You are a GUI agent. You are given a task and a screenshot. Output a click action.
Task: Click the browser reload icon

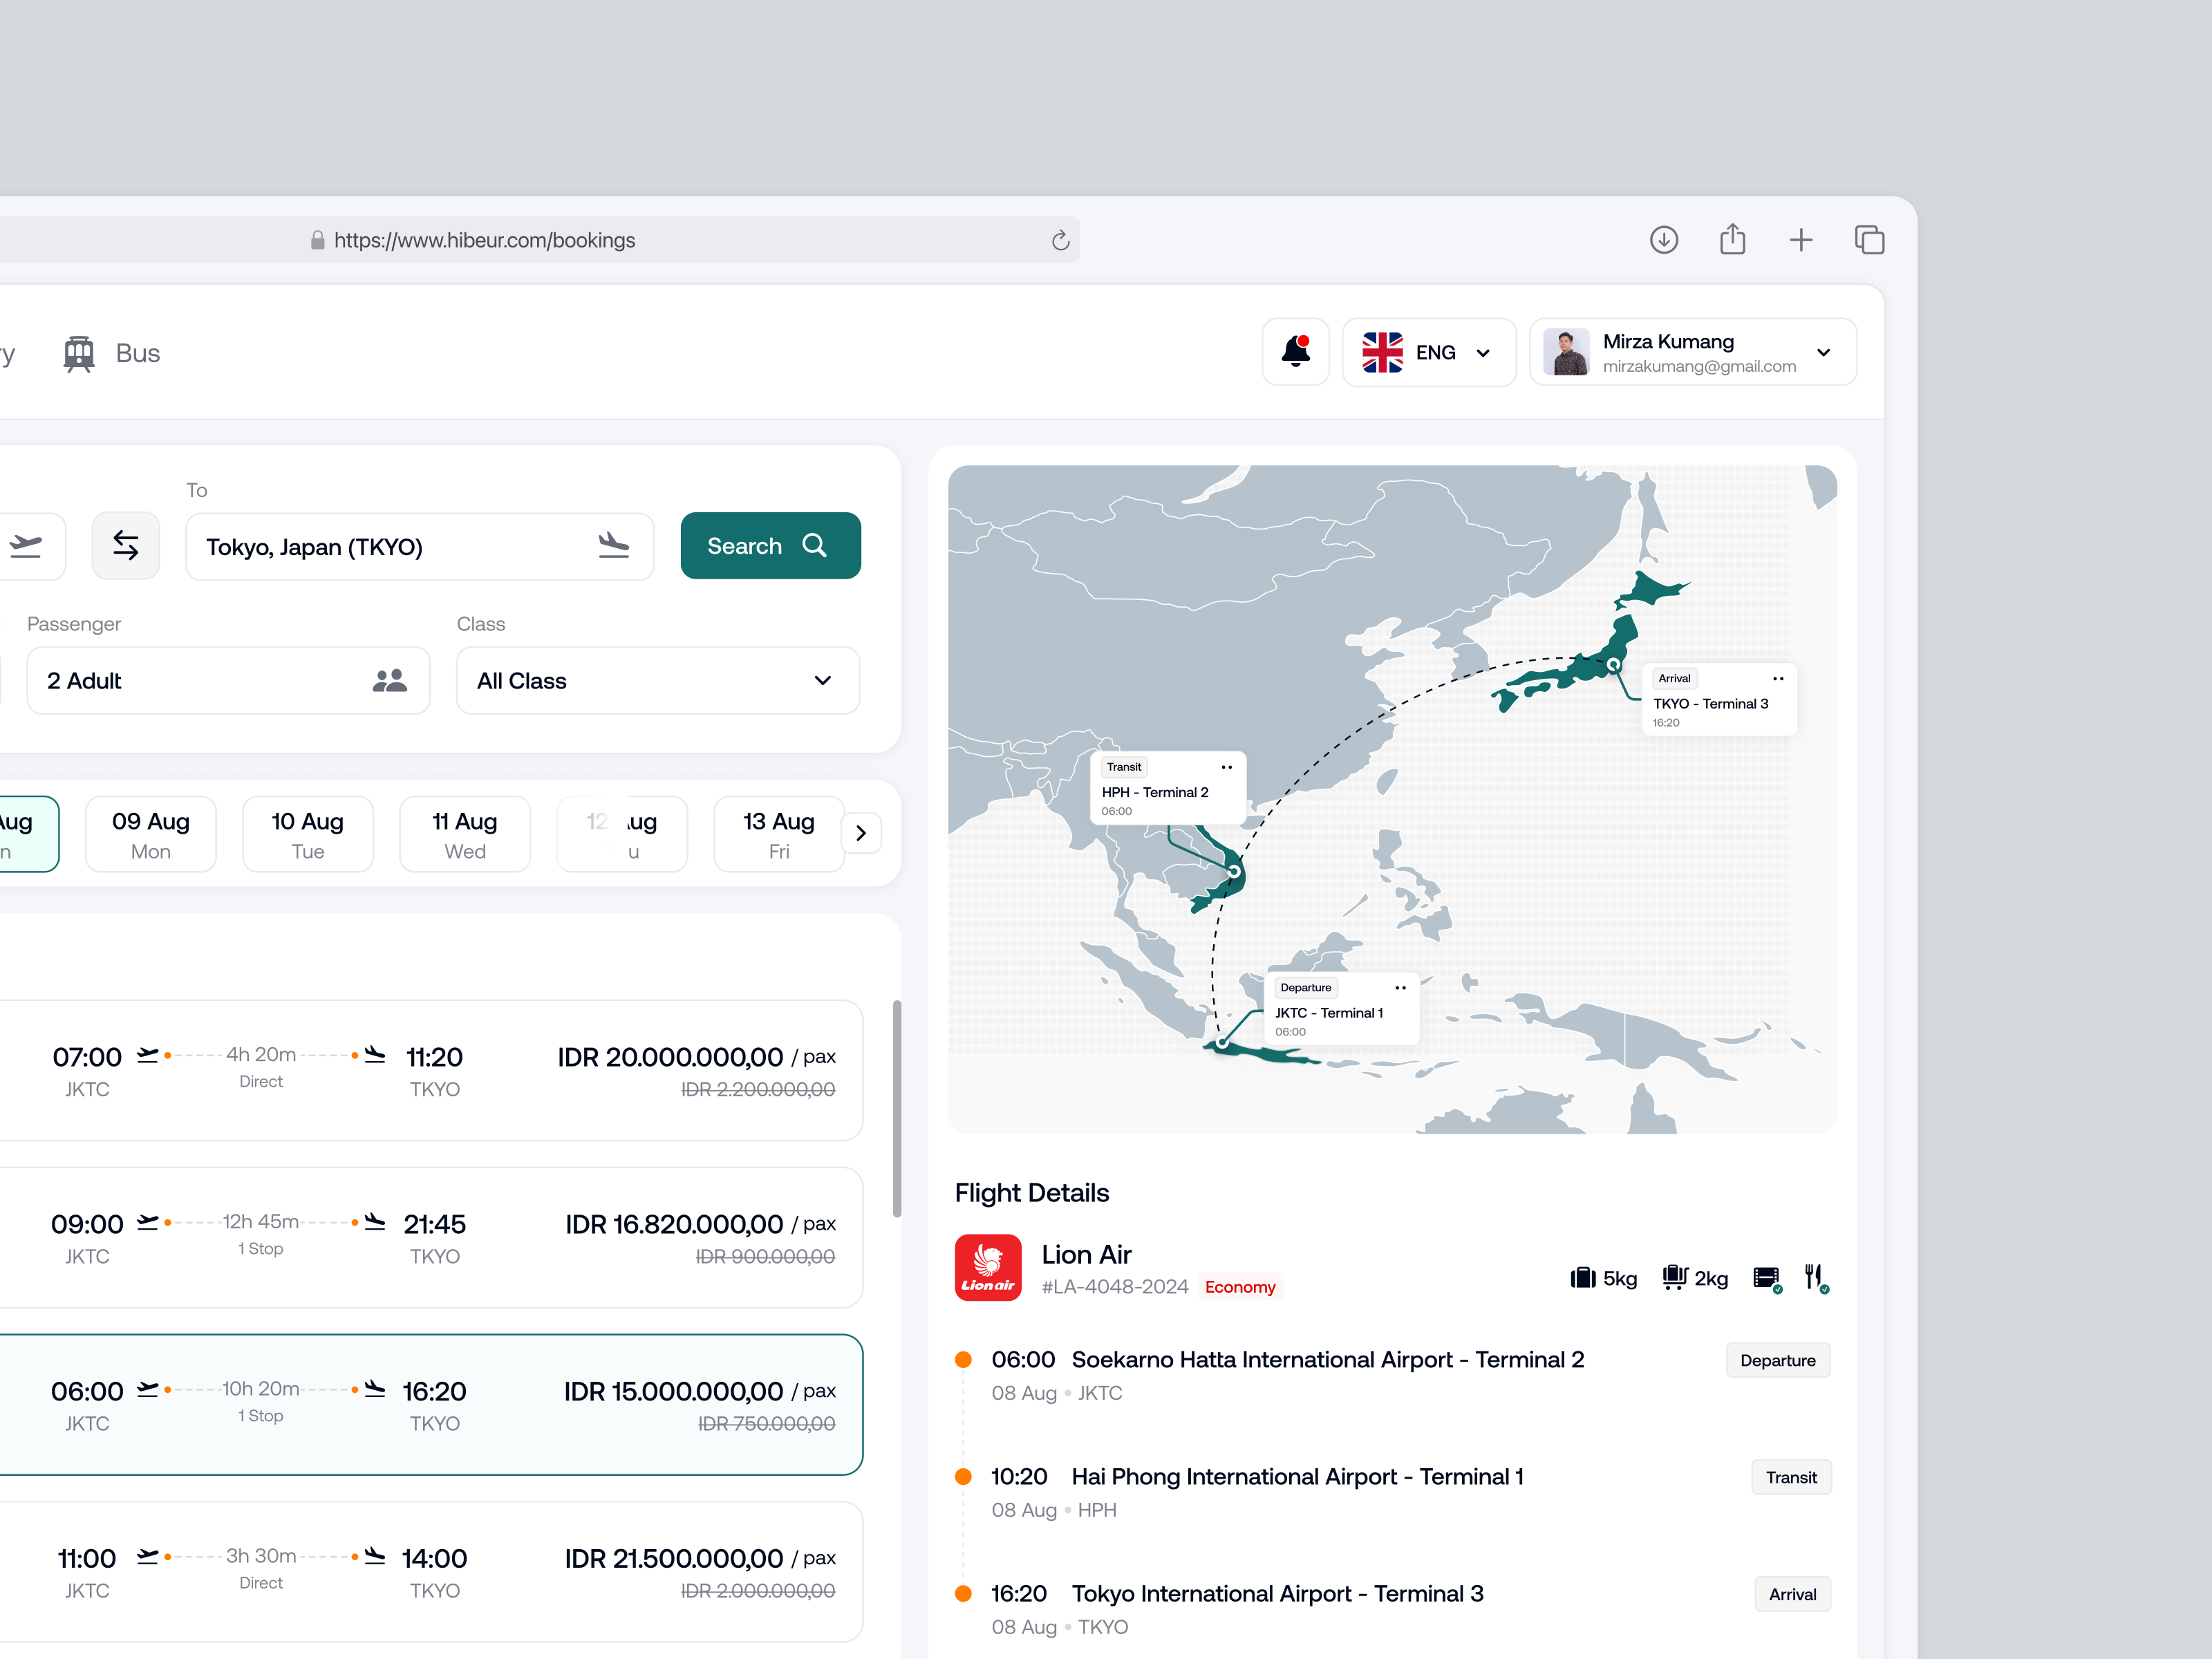[x=1060, y=240]
